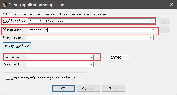Open Help for this dialog
Screen dimensions: 177x95
113,88
